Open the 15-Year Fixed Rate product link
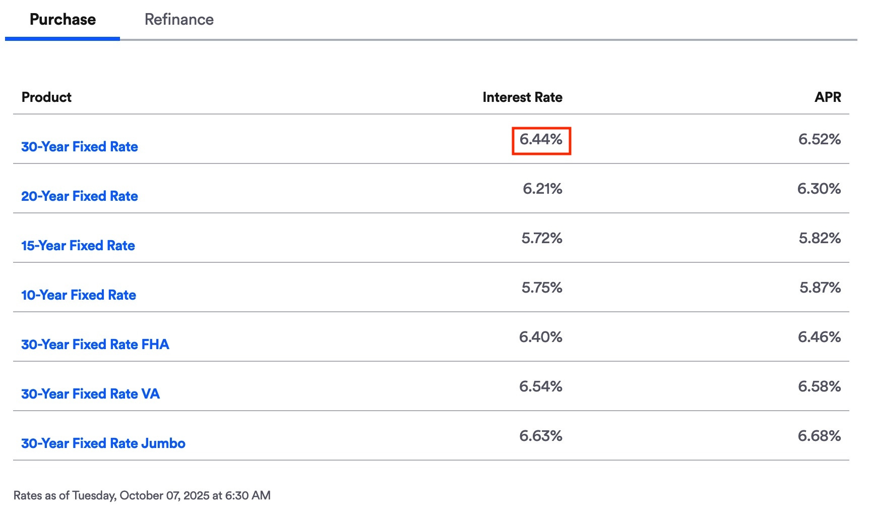This screenshot has width=870, height=505. (78, 246)
